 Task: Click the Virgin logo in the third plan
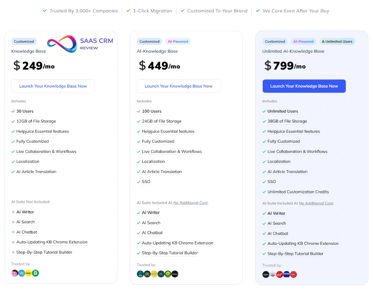[x=280, y=275]
